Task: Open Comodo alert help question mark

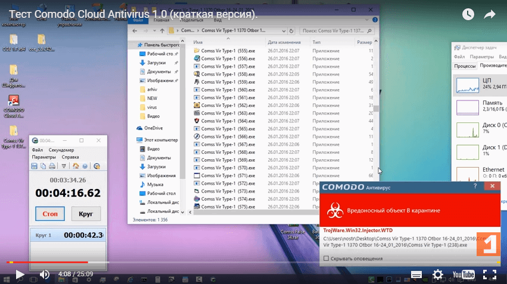Action: pyautogui.click(x=475, y=186)
